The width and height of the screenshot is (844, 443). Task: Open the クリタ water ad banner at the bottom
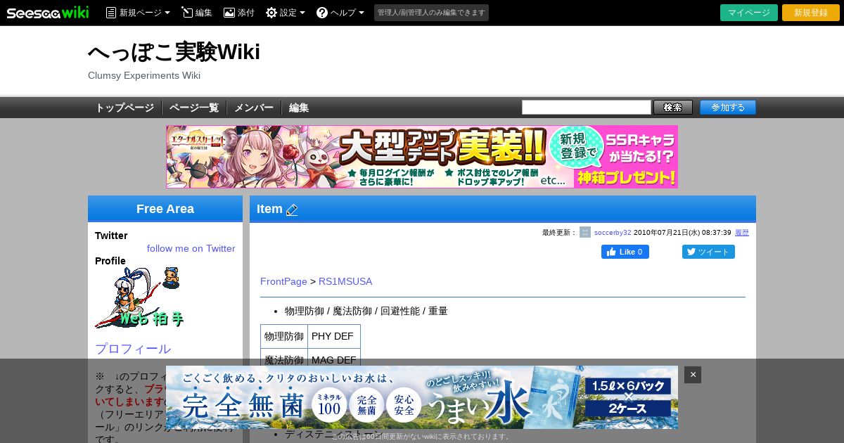422,397
